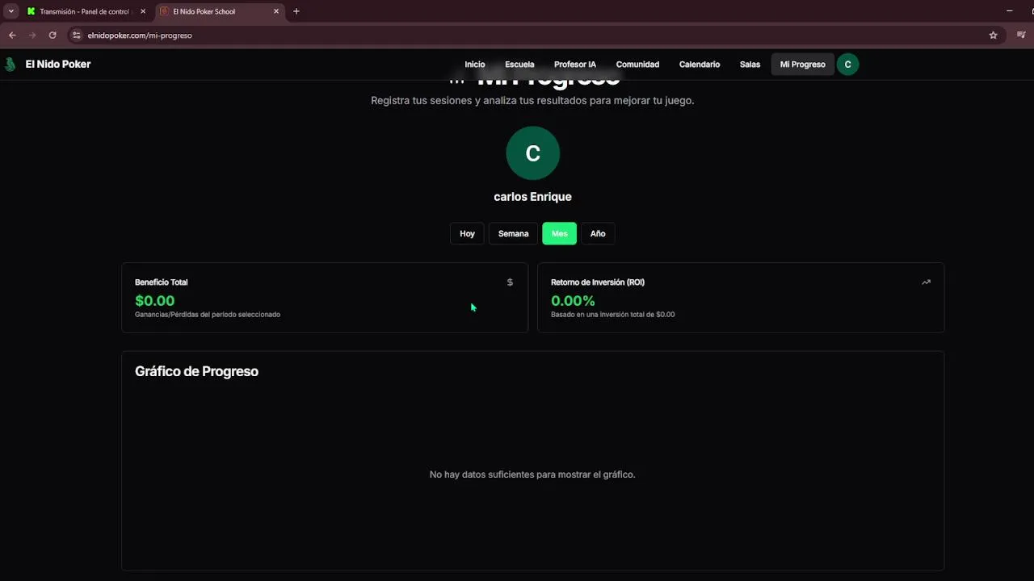Click Basado en una inversión total text

(612, 315)
